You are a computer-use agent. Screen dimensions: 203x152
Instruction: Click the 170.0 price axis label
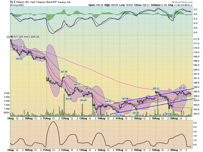pyautogui.click(x=196, y=52)
